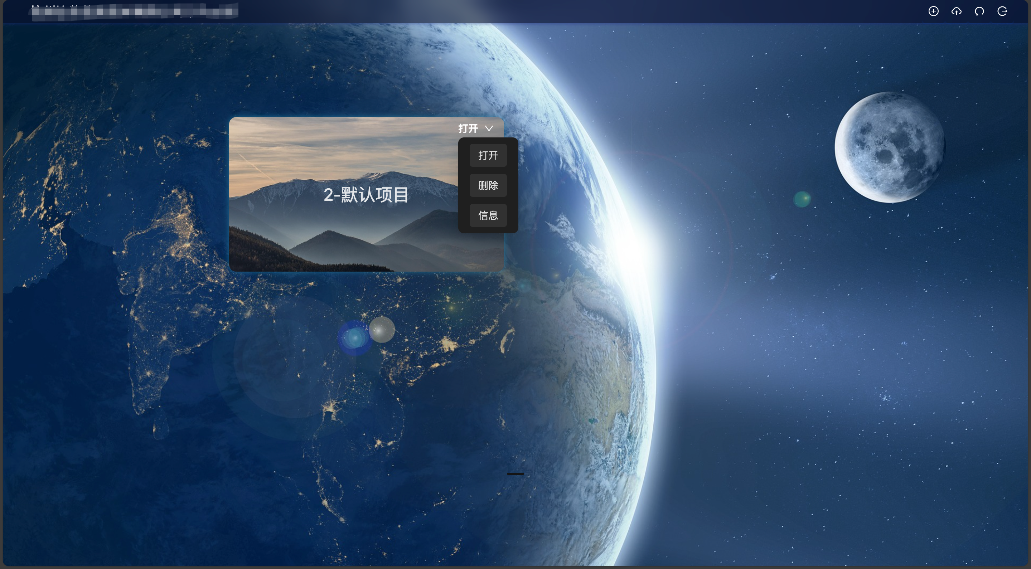1031x569 pixels.
Task: Click the small green glow orb
Action: point(802,199)
